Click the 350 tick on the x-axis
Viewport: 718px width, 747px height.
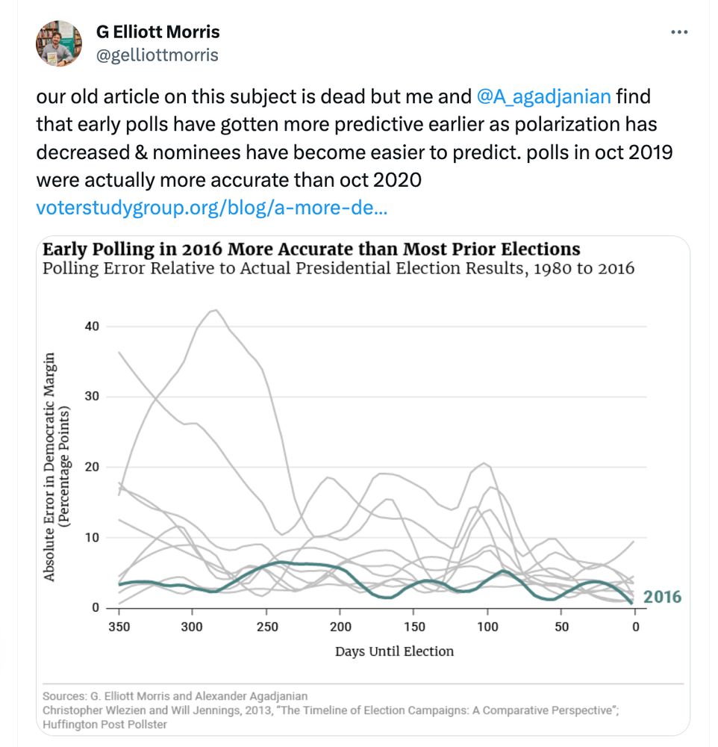118,627
